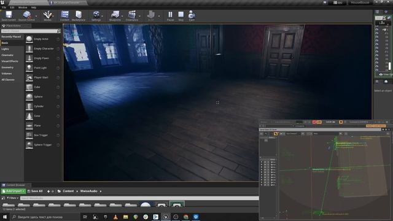This screenshot has width=393, height=221.
Task: Open Task View on the taskbar
Action: (85, 217)
